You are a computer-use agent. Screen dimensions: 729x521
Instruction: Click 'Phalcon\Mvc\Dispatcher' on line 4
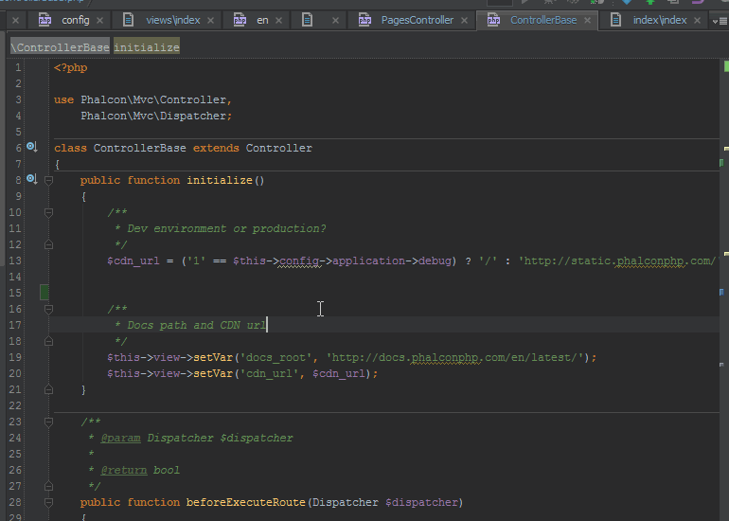pos(153,116)
